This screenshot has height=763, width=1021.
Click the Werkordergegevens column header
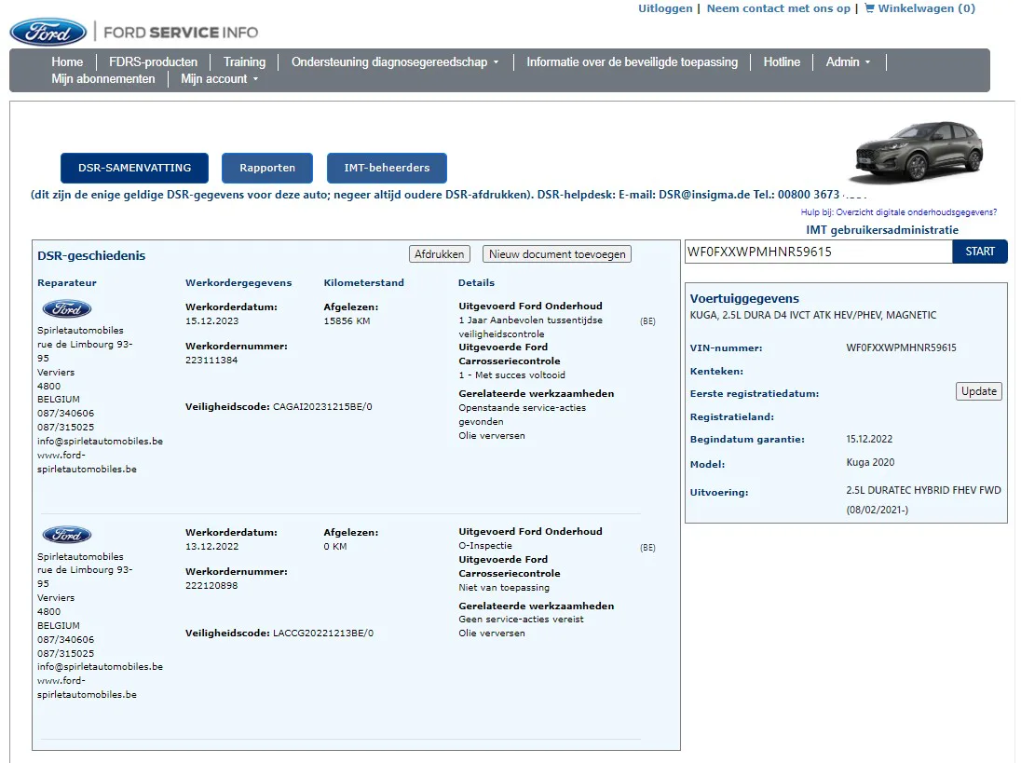[239, 282]
